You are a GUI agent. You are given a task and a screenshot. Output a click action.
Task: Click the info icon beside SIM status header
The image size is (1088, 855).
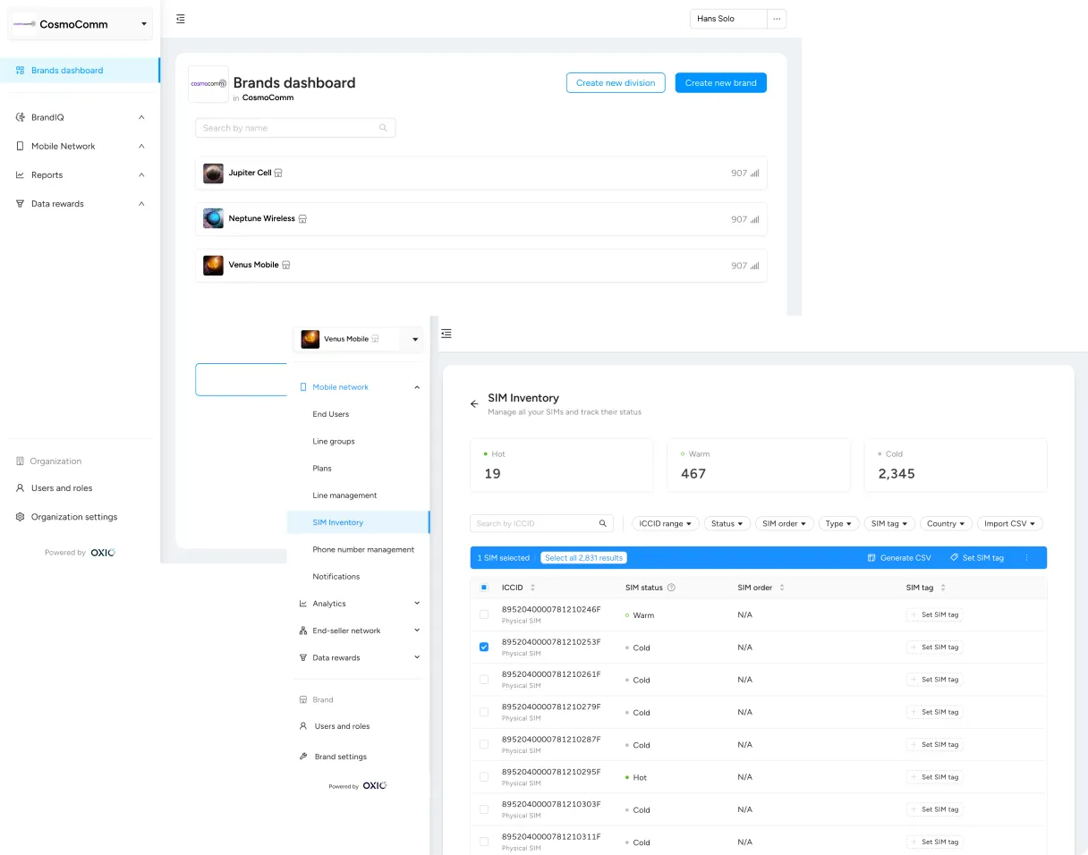pos(671,588)
